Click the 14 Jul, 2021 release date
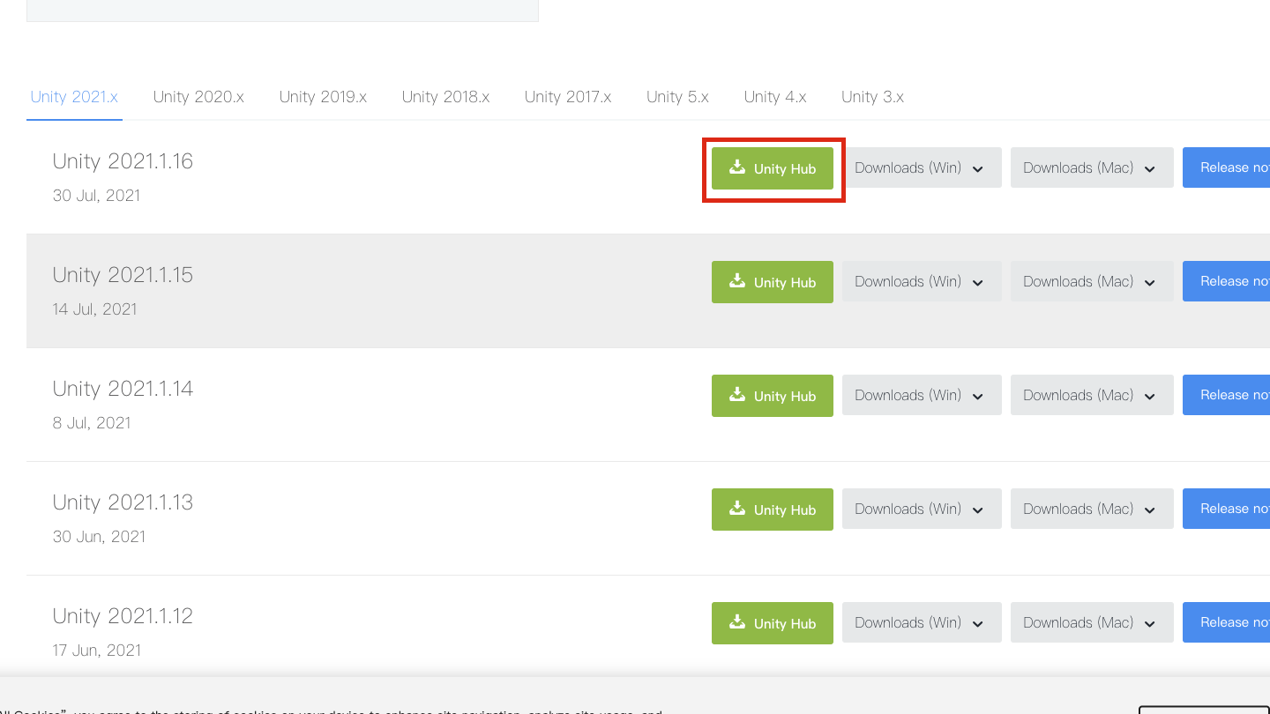Viewport: 1270px width, 714px height. pyautogui.click(x=94, y=309)
